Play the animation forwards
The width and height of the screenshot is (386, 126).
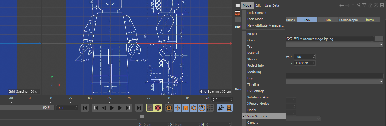112,108
